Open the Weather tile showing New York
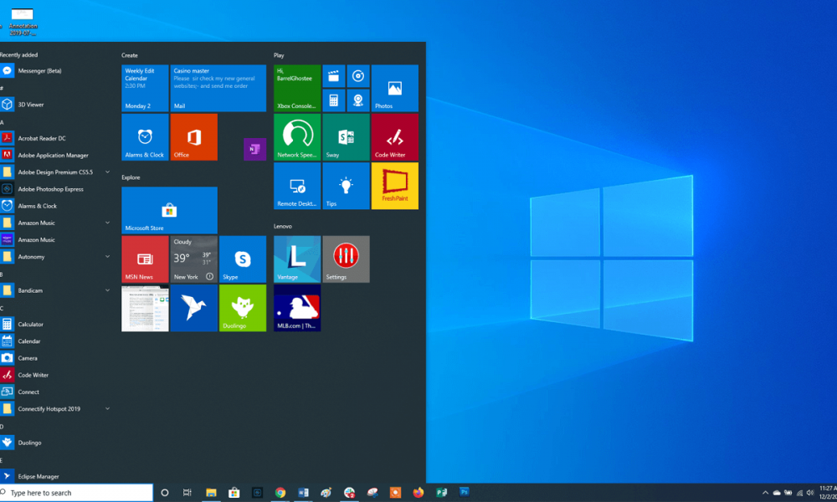This screenshot has height=502, width=837. [x=194, y=259]
